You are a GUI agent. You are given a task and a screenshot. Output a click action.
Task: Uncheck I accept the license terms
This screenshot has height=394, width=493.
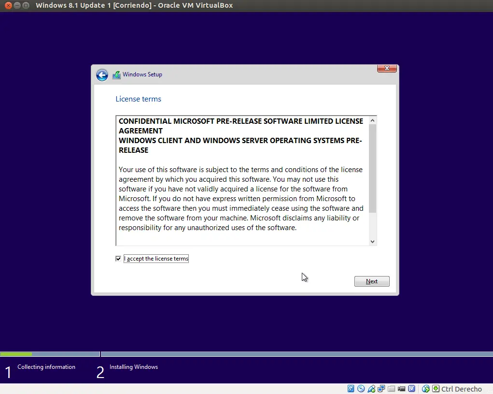click(x=118, y=259)
